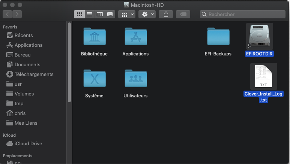The height and width of the screenshot is (164, 290).
Task: Minimize the Finder window
Action: click(12, 5)
